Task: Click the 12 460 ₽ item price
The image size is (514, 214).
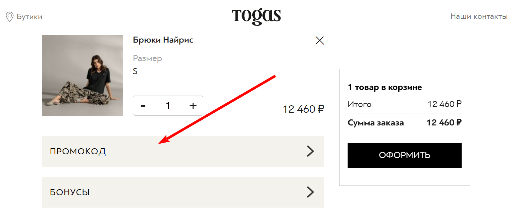Action: pos(303,109)
